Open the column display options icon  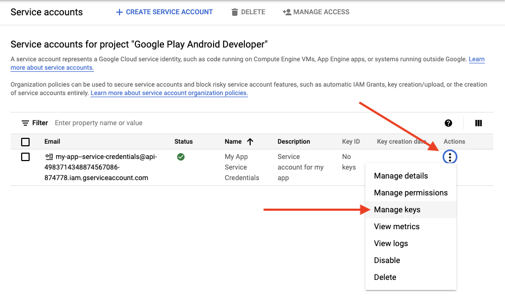[478, 123]
